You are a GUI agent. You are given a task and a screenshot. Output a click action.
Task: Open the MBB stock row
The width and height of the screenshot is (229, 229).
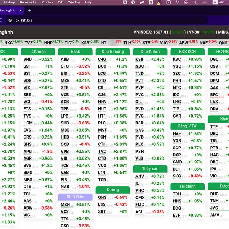75,130
